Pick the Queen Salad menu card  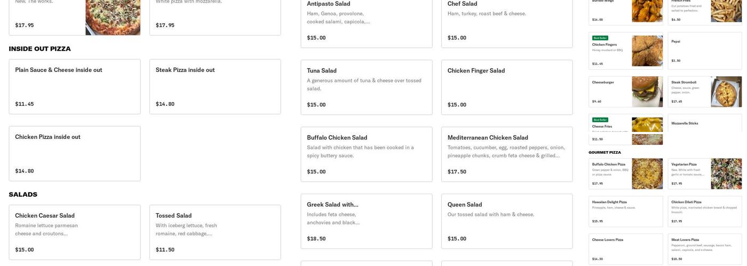506,221
